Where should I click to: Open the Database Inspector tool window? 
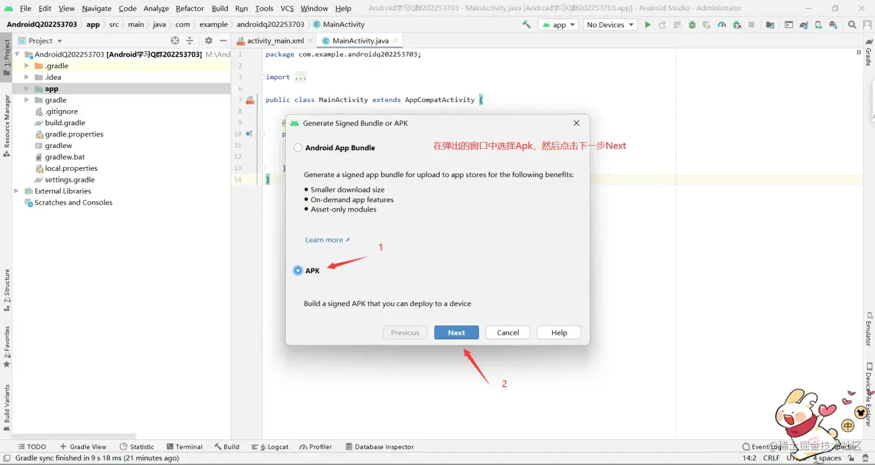click(380, 447)
